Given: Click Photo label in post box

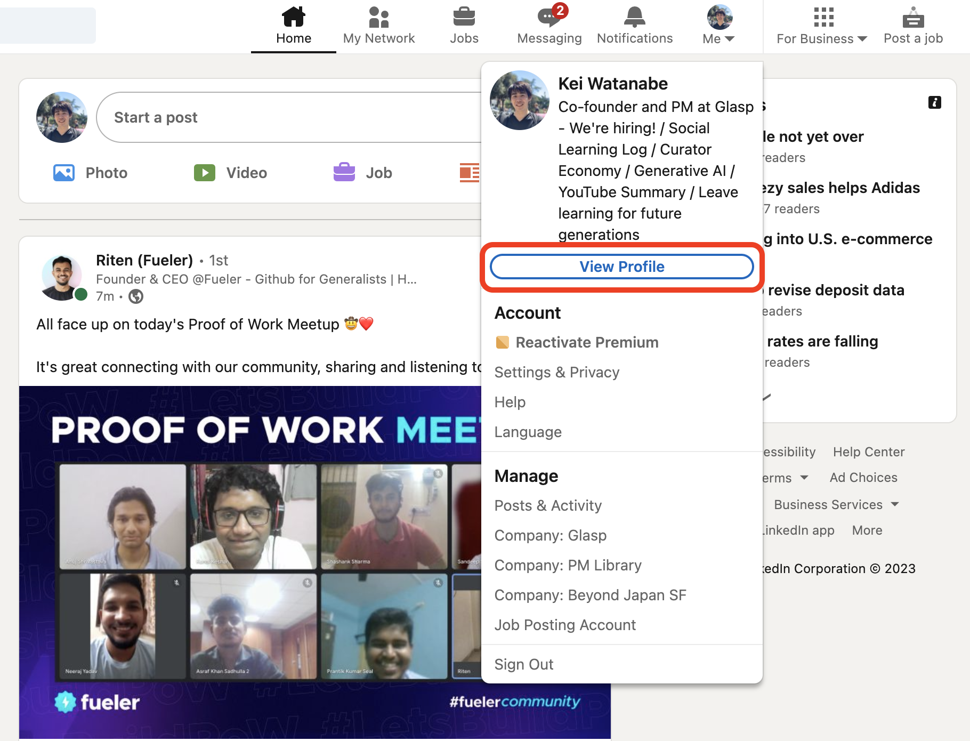Looking at the screenshot, I should click(107, 173).
